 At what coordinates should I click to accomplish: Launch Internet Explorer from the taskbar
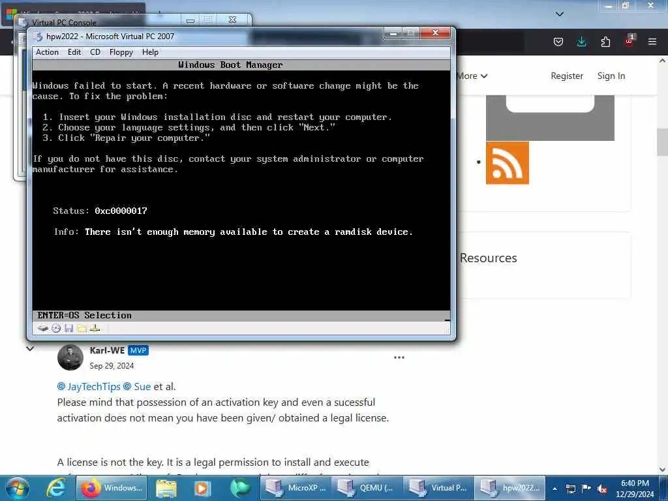point(56,488)
